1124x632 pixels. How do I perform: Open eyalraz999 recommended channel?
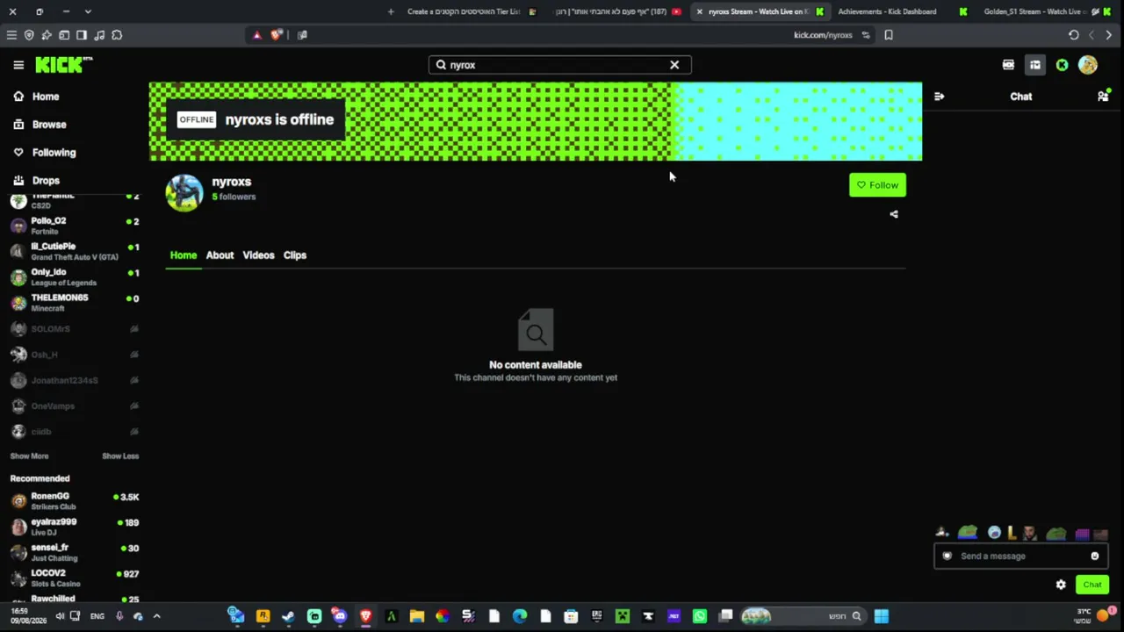coord(75,527)
